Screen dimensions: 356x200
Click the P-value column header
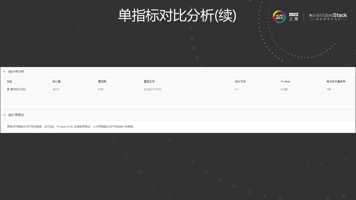coord(285,81)
